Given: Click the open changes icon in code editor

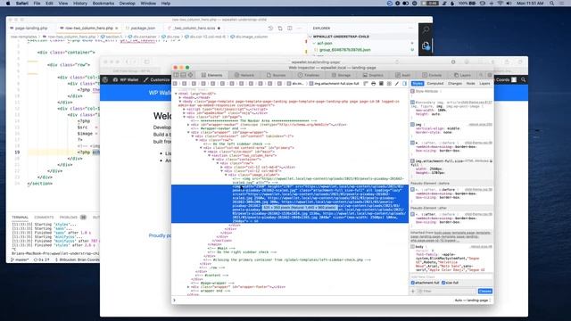Looking at the screenshot, I should (280, 29).
